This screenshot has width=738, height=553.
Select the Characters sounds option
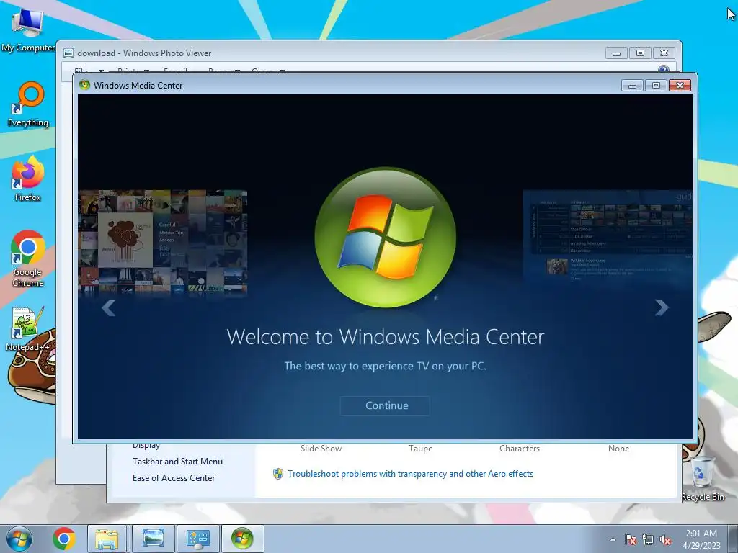point(520,449)
